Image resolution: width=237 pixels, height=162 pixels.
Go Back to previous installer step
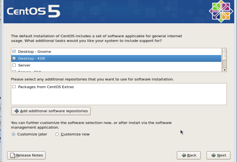[x=189, y=155]
